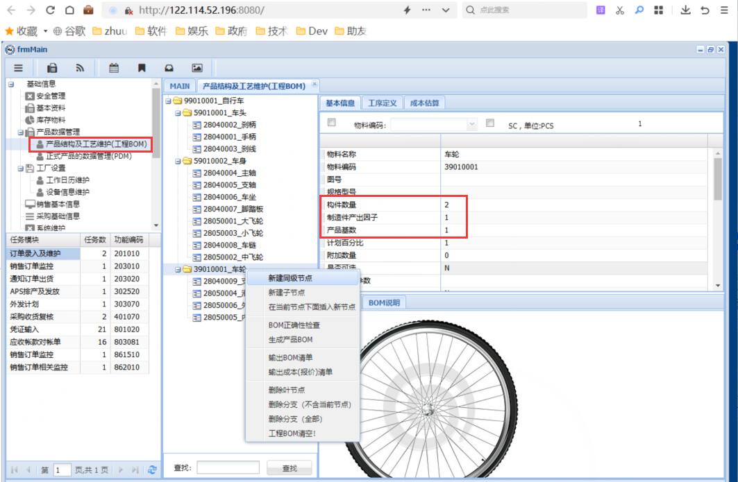Tick the checkbox before SC, 单位:PCS
The width and height of the screenshot is (738, 482).
pos(490,122)
